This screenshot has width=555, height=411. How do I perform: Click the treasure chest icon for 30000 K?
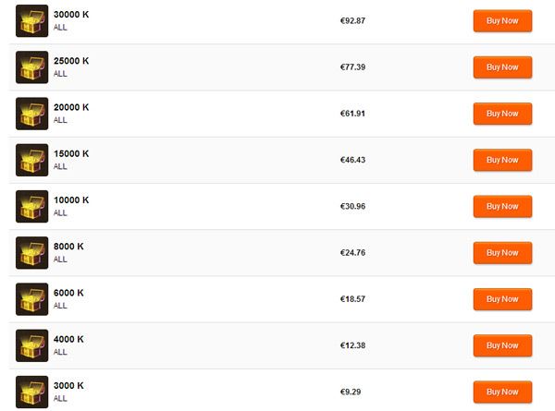tap(31, 21)
